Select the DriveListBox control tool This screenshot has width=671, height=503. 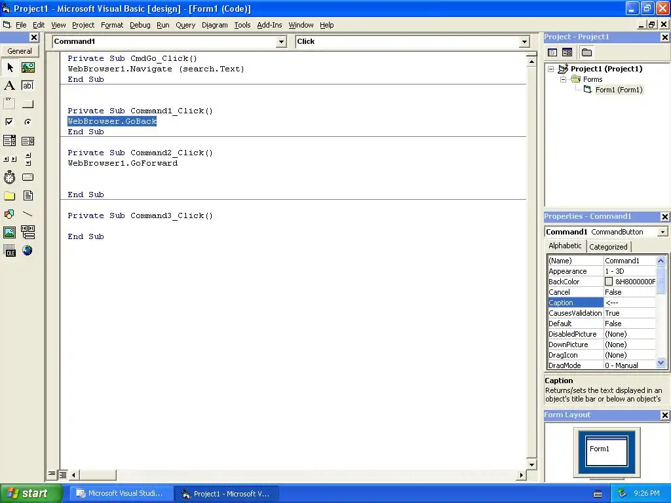point(28,177)
